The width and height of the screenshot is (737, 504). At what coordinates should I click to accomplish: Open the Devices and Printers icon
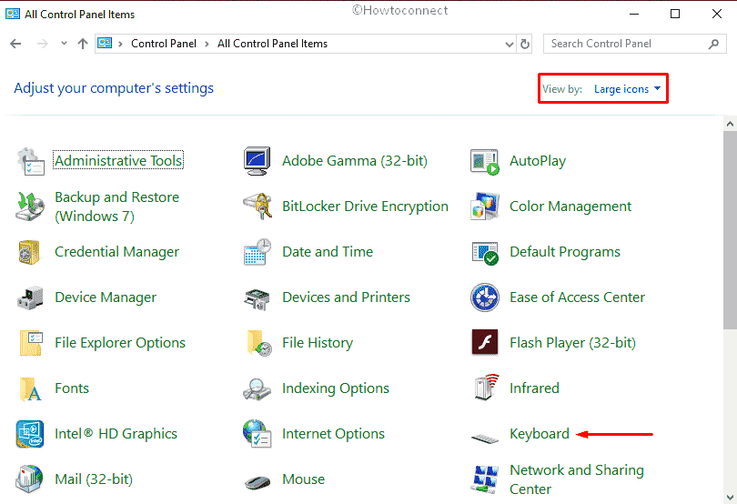pos(257,299)
